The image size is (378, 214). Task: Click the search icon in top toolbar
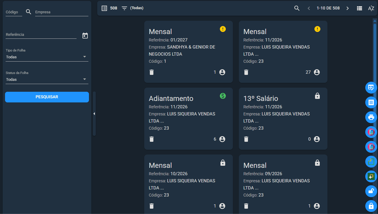click(297, 8)
